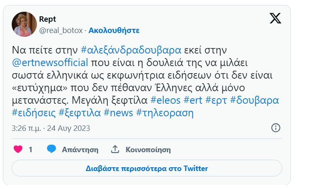Screen dimensions: 316x189
Task: Click the share upload icon
Action: tap(115, 149)
